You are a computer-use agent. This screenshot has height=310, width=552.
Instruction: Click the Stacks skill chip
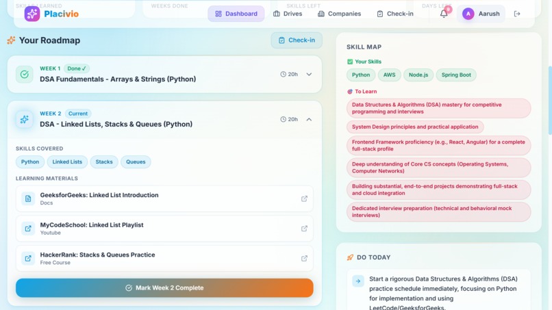click(x=104, y=162)
